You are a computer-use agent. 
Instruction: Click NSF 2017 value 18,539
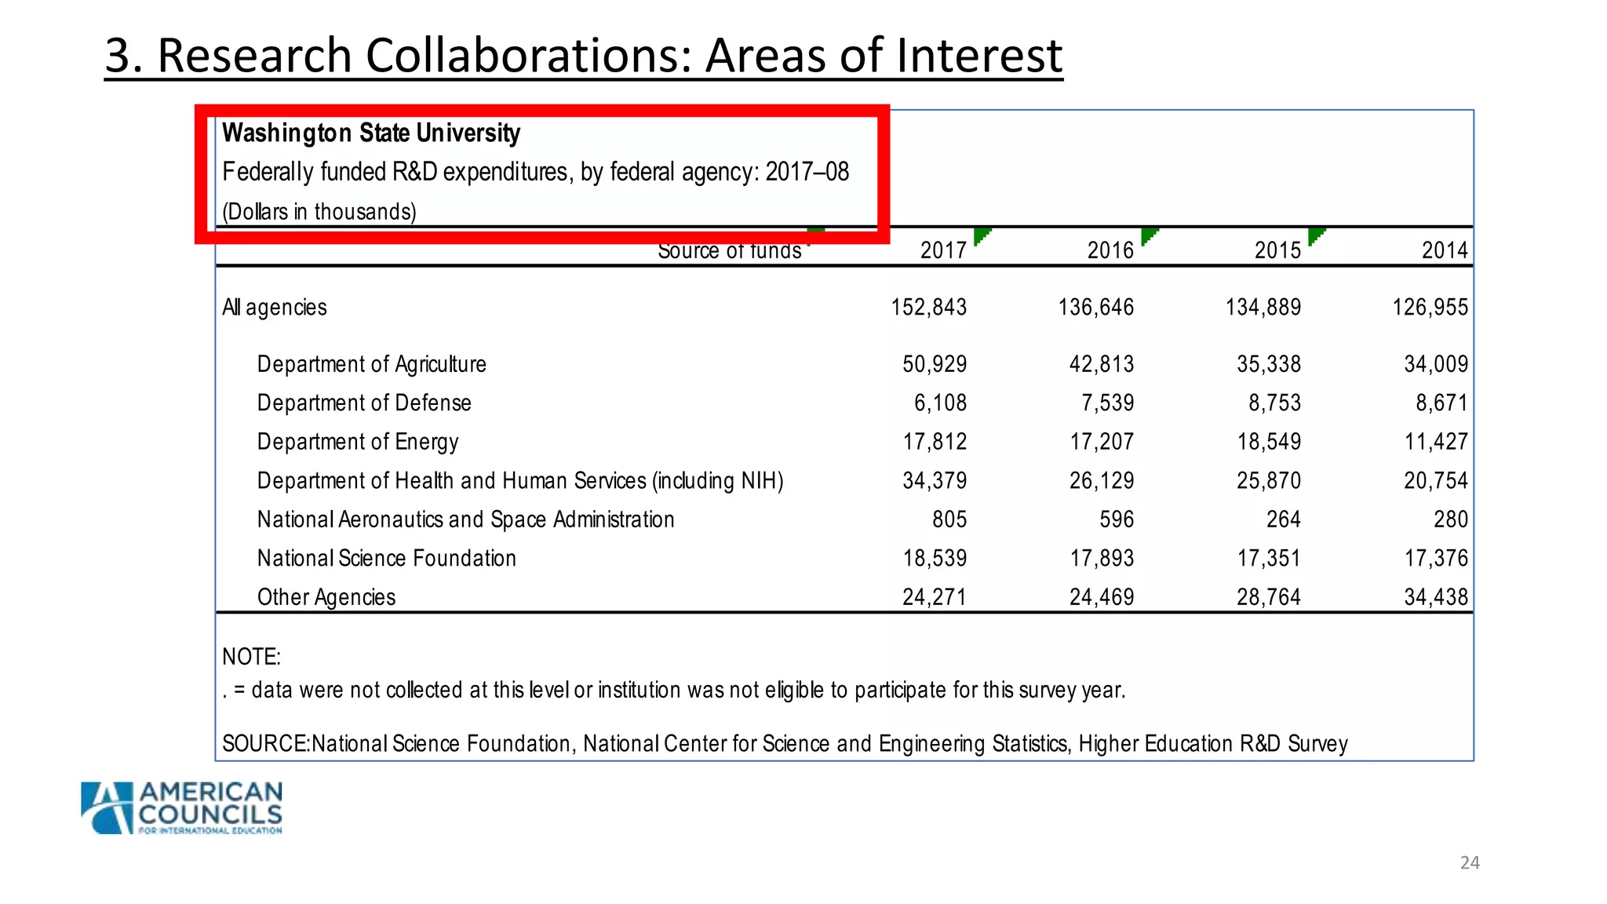click(935, 558)
